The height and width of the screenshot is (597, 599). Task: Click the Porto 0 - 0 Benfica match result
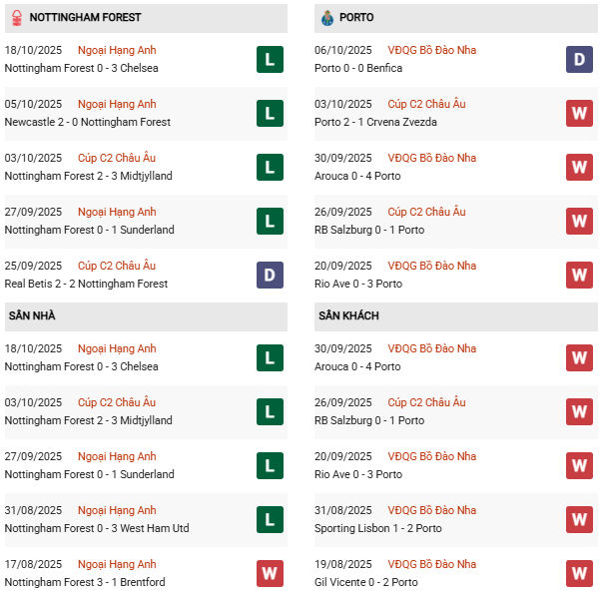[360, 68]
